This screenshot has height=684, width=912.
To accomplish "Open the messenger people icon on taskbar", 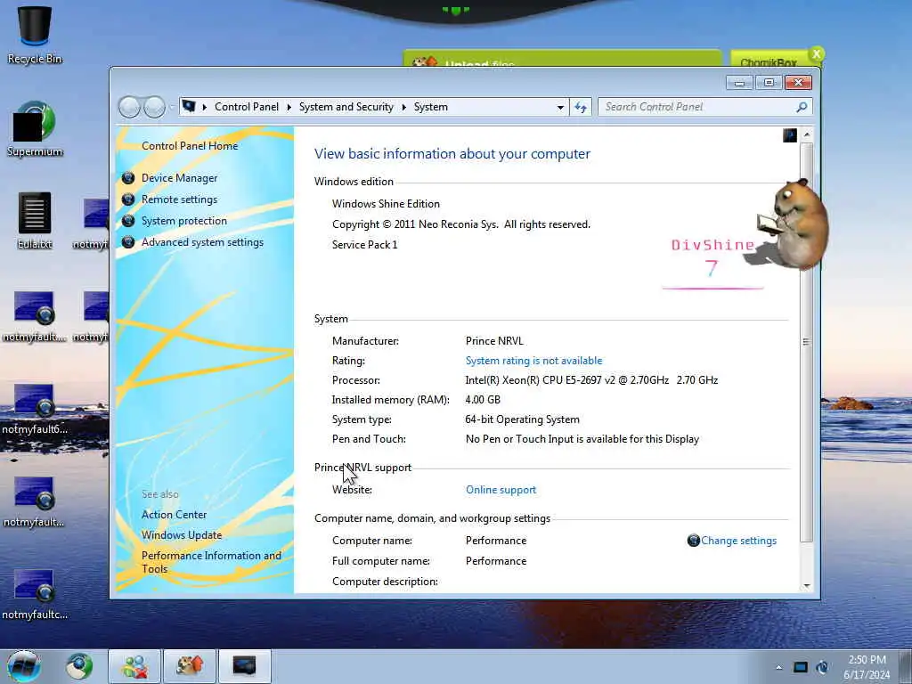I will 134,666.
